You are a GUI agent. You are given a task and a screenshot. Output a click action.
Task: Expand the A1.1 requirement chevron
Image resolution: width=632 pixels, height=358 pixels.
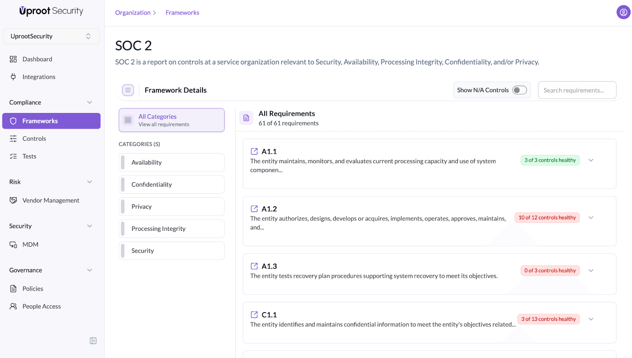pyautogui.click(x=591, y=160)
